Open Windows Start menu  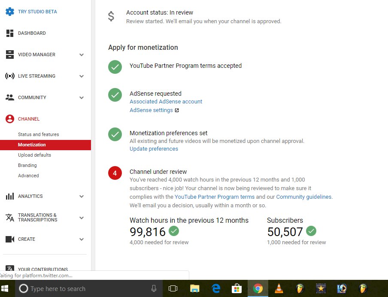point(5,288)
